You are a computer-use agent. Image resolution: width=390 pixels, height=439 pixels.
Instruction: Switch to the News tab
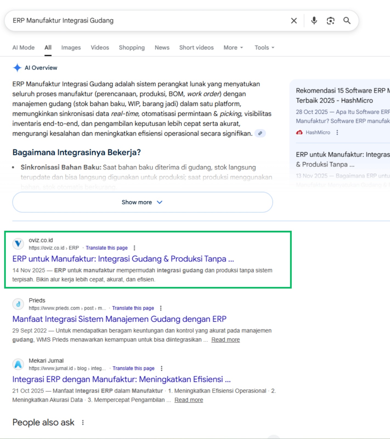point(162,48)
